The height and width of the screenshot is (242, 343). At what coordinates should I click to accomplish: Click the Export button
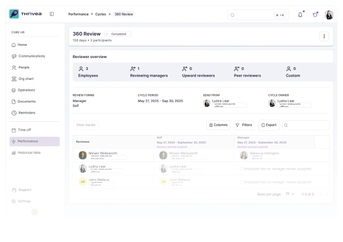pyautogui.click(x=268, y=125)
